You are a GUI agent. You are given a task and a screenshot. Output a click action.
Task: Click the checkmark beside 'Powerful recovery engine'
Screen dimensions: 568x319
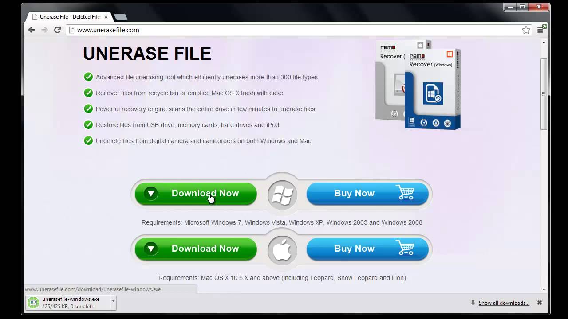tap(88, 109)
